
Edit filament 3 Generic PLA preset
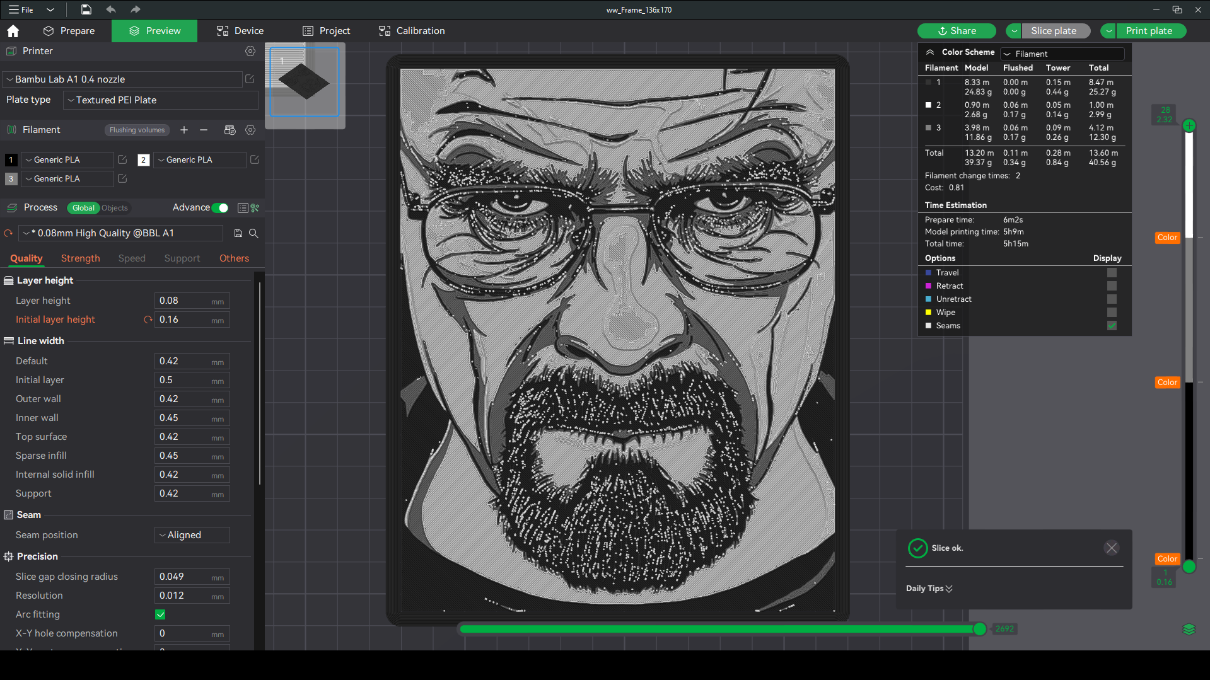[122, 178]
